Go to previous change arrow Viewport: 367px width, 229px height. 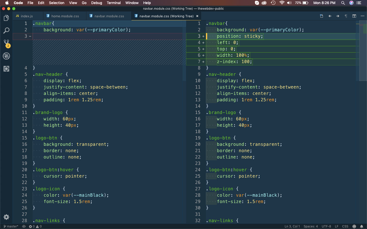(330, 16)
